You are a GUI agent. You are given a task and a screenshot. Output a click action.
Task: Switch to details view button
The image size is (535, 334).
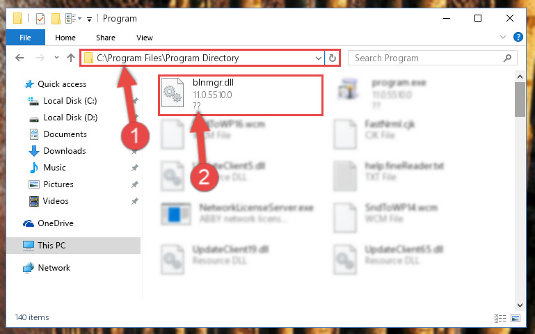(500, 318)
